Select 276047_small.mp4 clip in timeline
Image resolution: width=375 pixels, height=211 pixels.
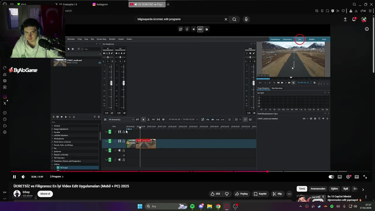pyautogui.click(x=146, y=144)
